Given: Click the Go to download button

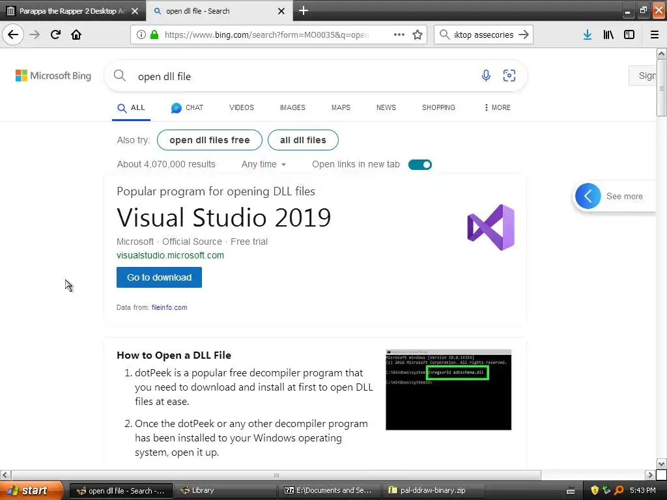Looking at the screenshot, I should pos(159,277).
